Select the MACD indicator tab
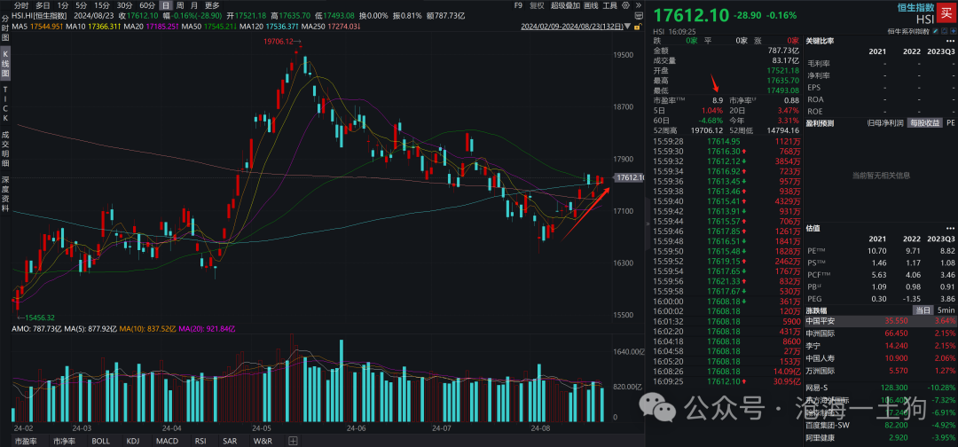 point(168,440)
